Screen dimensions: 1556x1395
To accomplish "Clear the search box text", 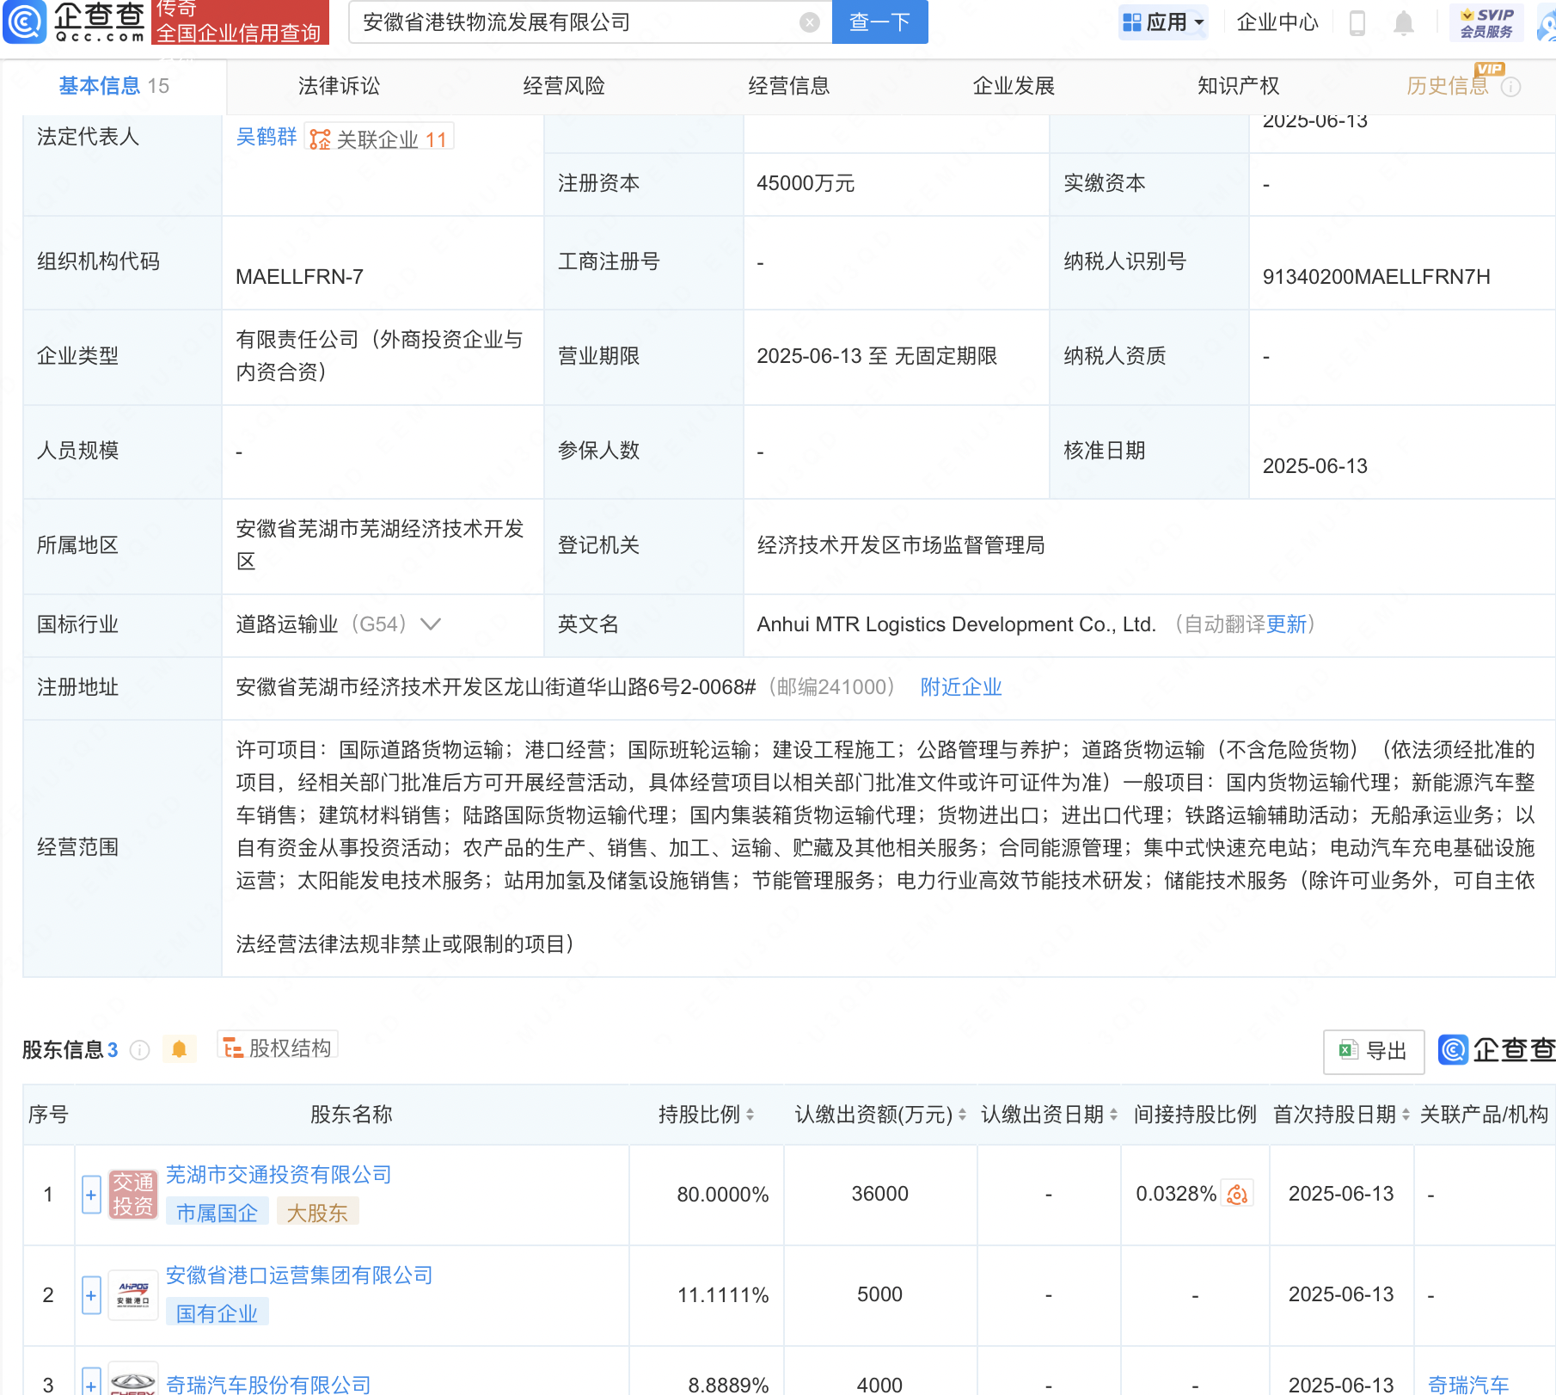I will (809, 22).
